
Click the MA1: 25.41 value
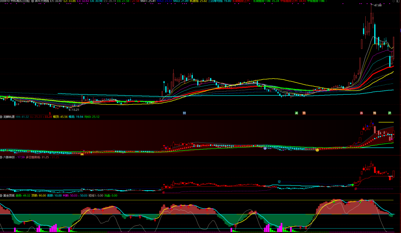pos(148,1)
